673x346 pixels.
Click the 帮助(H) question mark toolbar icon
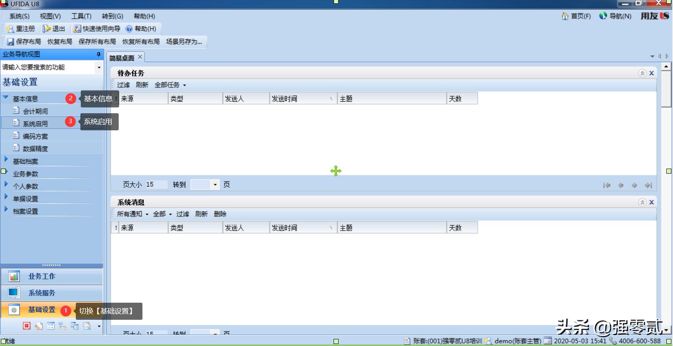(x=129, y=29)
